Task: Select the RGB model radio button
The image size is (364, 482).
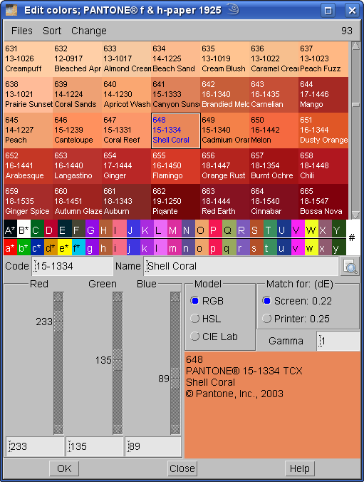Action: tap(194, 301)
